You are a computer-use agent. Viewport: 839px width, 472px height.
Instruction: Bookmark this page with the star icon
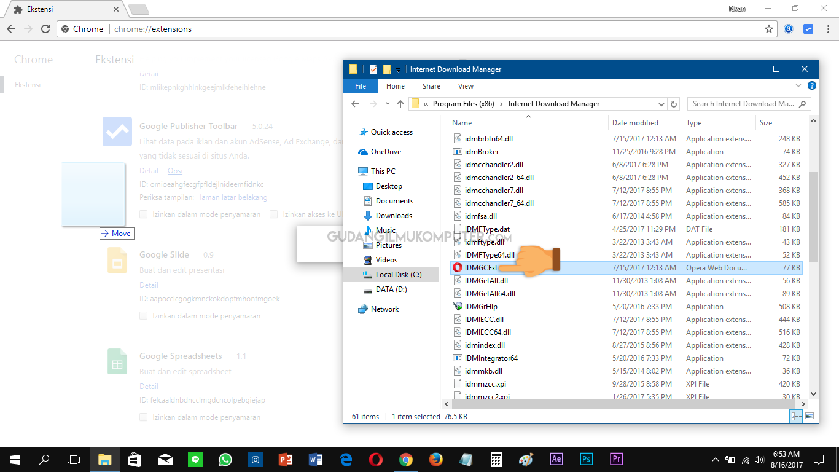(768, 29)
